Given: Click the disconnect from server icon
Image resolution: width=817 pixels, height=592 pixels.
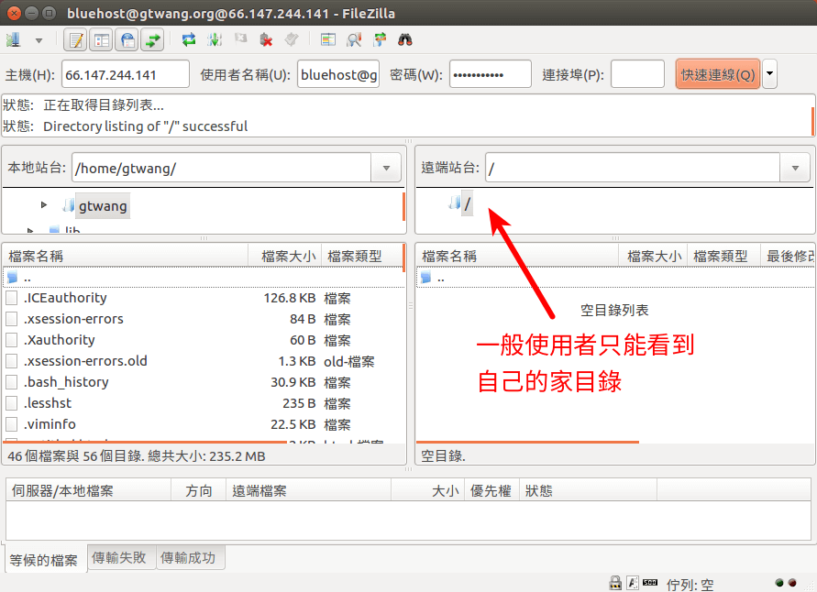Looking at the screenshot, I should pos(266,40).
